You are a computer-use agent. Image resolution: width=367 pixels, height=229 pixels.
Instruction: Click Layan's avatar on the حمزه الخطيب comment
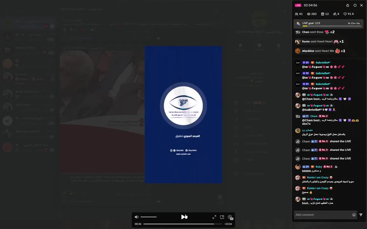click(298, 199)
